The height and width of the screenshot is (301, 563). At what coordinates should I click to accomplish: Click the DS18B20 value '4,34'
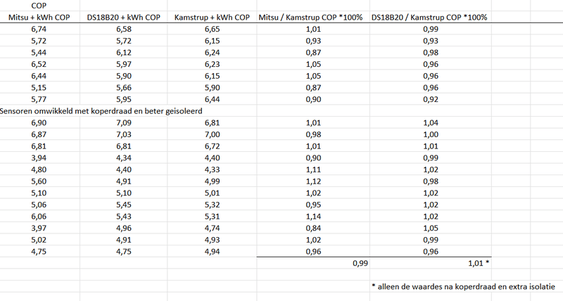(124, 158)
